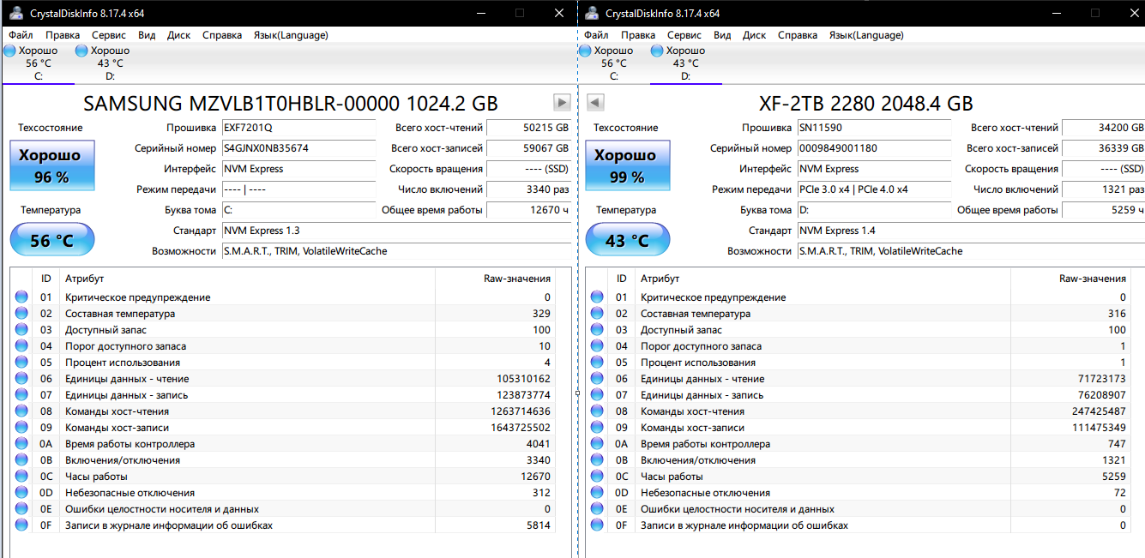
Task: Click standard field NVM Express 1.4
Action: 971,231
